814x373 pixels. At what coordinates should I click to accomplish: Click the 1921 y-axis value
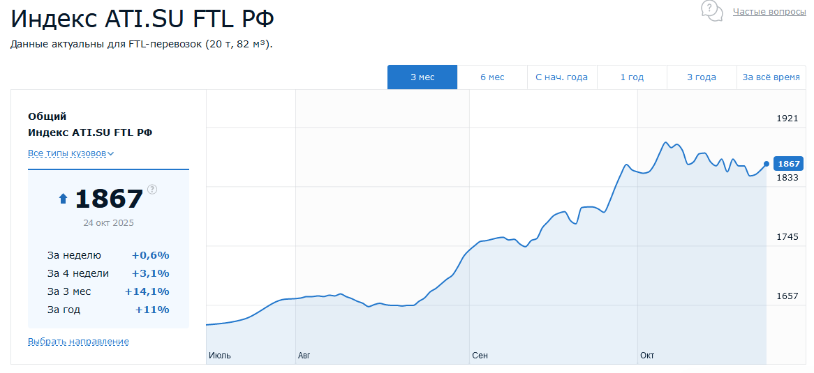[x=787, y=119]
